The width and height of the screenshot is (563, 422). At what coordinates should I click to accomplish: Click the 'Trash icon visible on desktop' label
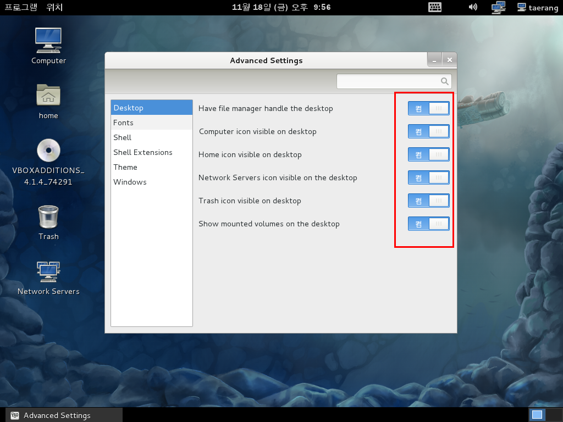(250, 201)
